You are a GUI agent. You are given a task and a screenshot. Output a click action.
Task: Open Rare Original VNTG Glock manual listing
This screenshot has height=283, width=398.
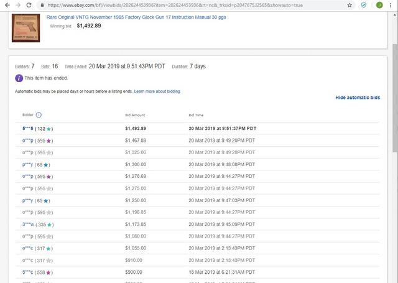pos(136,17)
